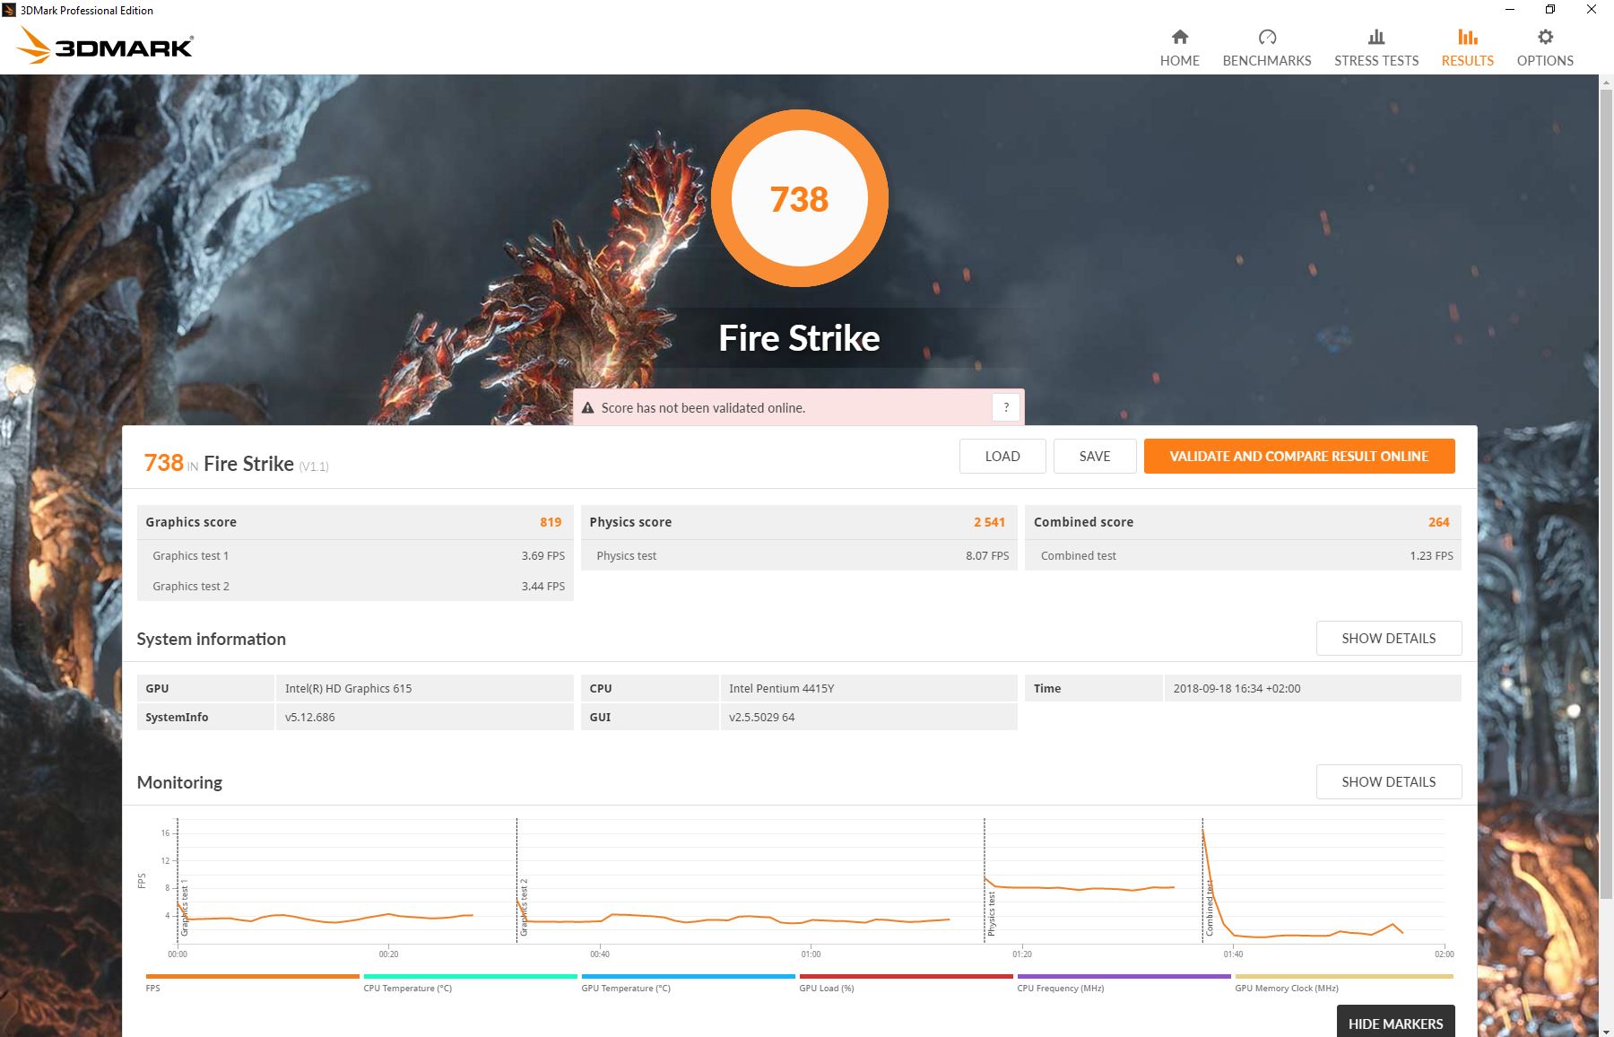Click the warning triangle icon in validation banner
The image size is (1614, 1037).
point(588,408)
